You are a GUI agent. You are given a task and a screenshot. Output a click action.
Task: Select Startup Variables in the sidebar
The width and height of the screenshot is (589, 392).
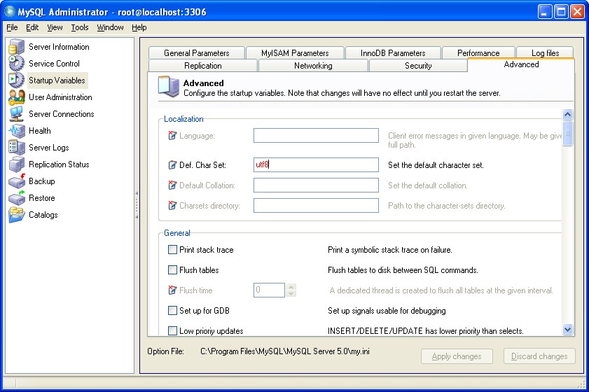(x=57, y=80)
